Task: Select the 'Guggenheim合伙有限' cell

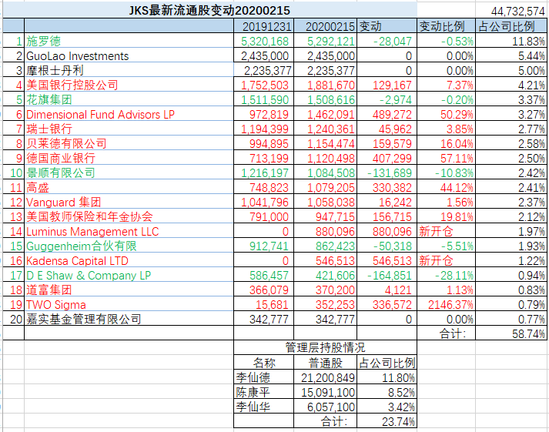Action: [129, 246]
